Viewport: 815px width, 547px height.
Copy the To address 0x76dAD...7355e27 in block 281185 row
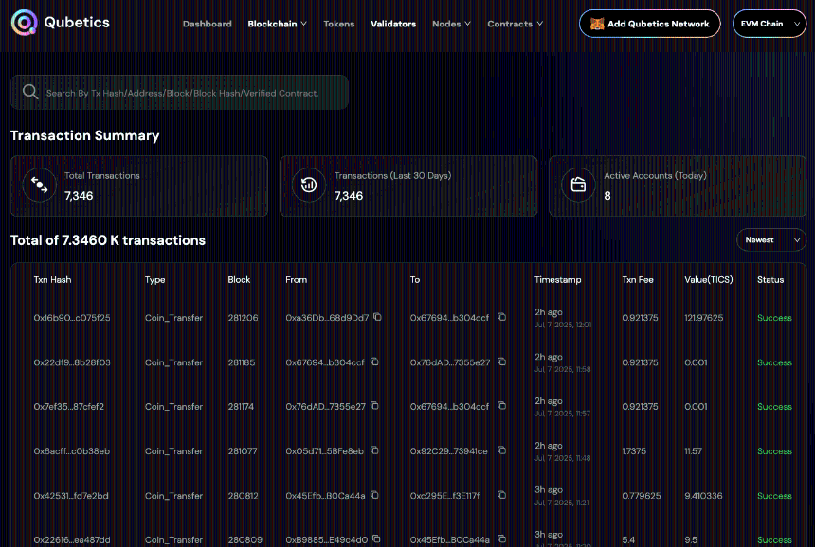click(501, 362)
